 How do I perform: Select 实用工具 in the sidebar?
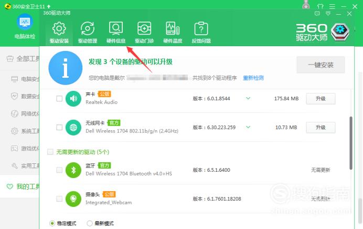click(25, 166)
